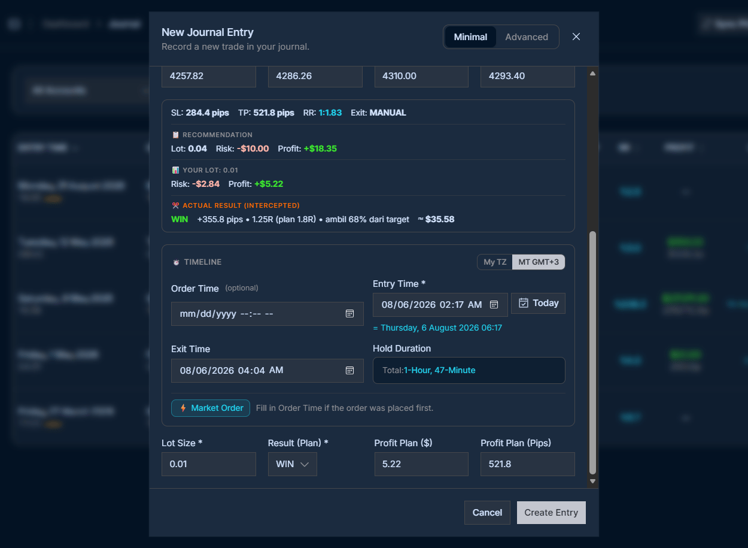Close the New Journal Entry dialog
The image size is (748, 548).
tap(576, 37)
